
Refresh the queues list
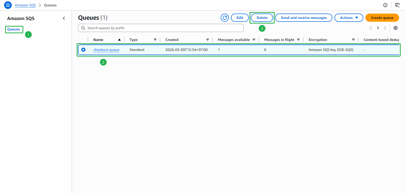(225, 18)
